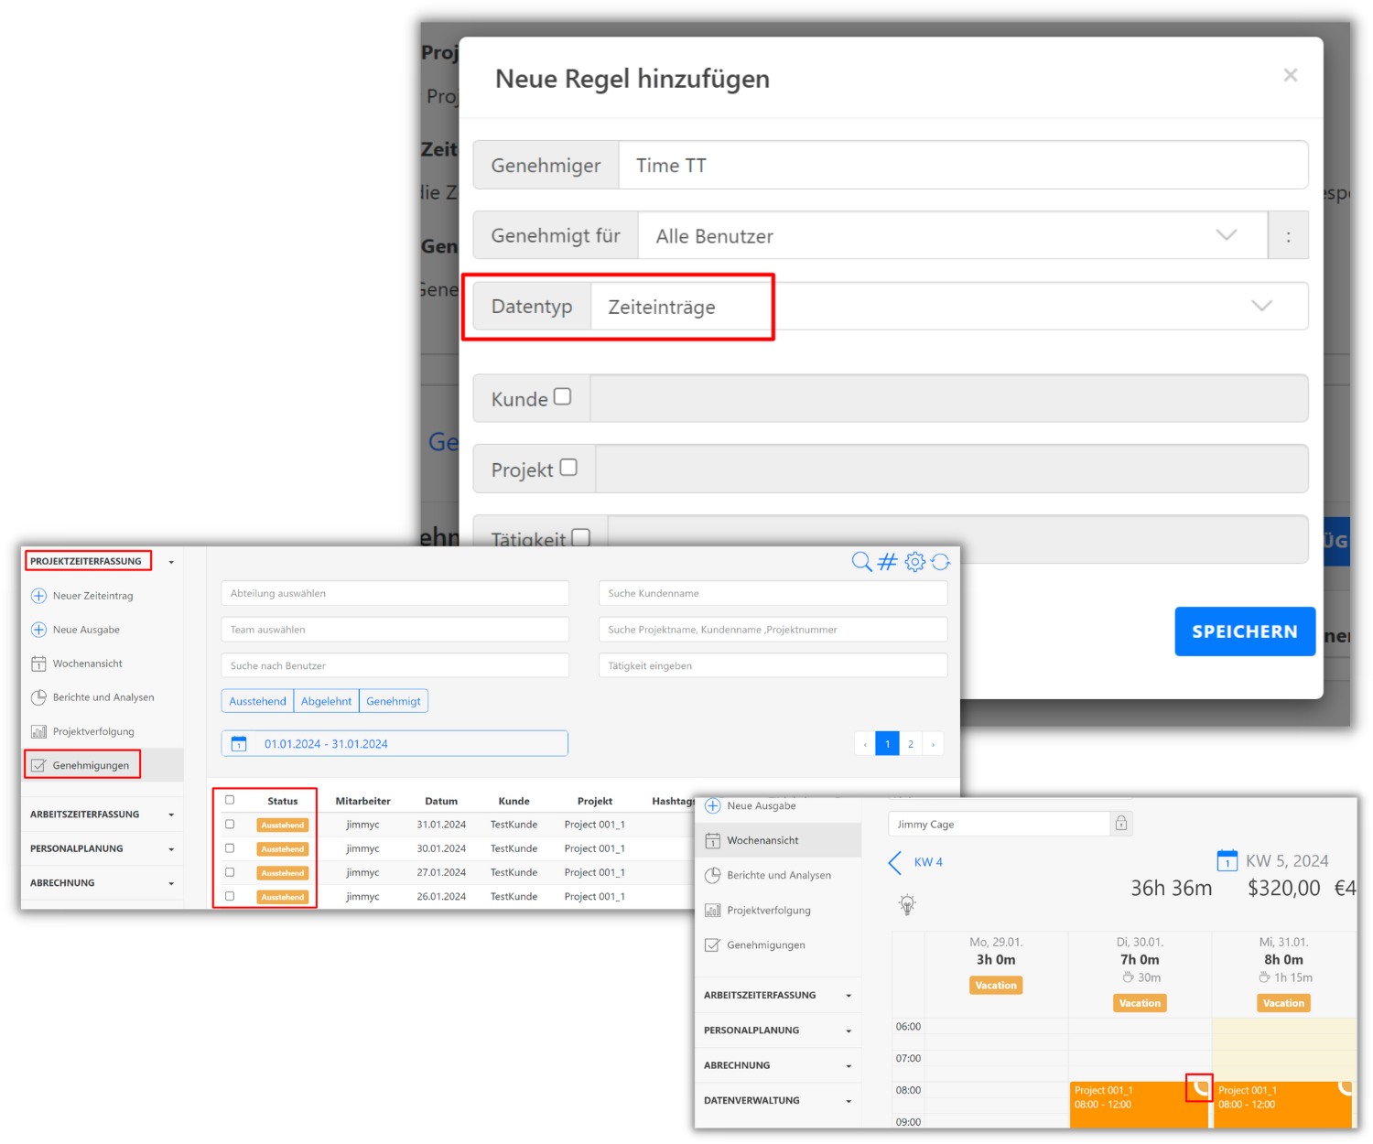Click the refresh icon in toolbar
The width and height of the screenshot is (1373, 1144).
coord(941,562)
